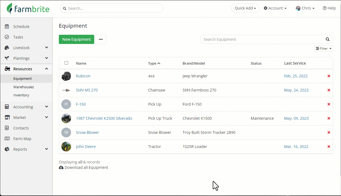Open the Filter dropdown
Viewport: 341px width, 196px height.
324,49
